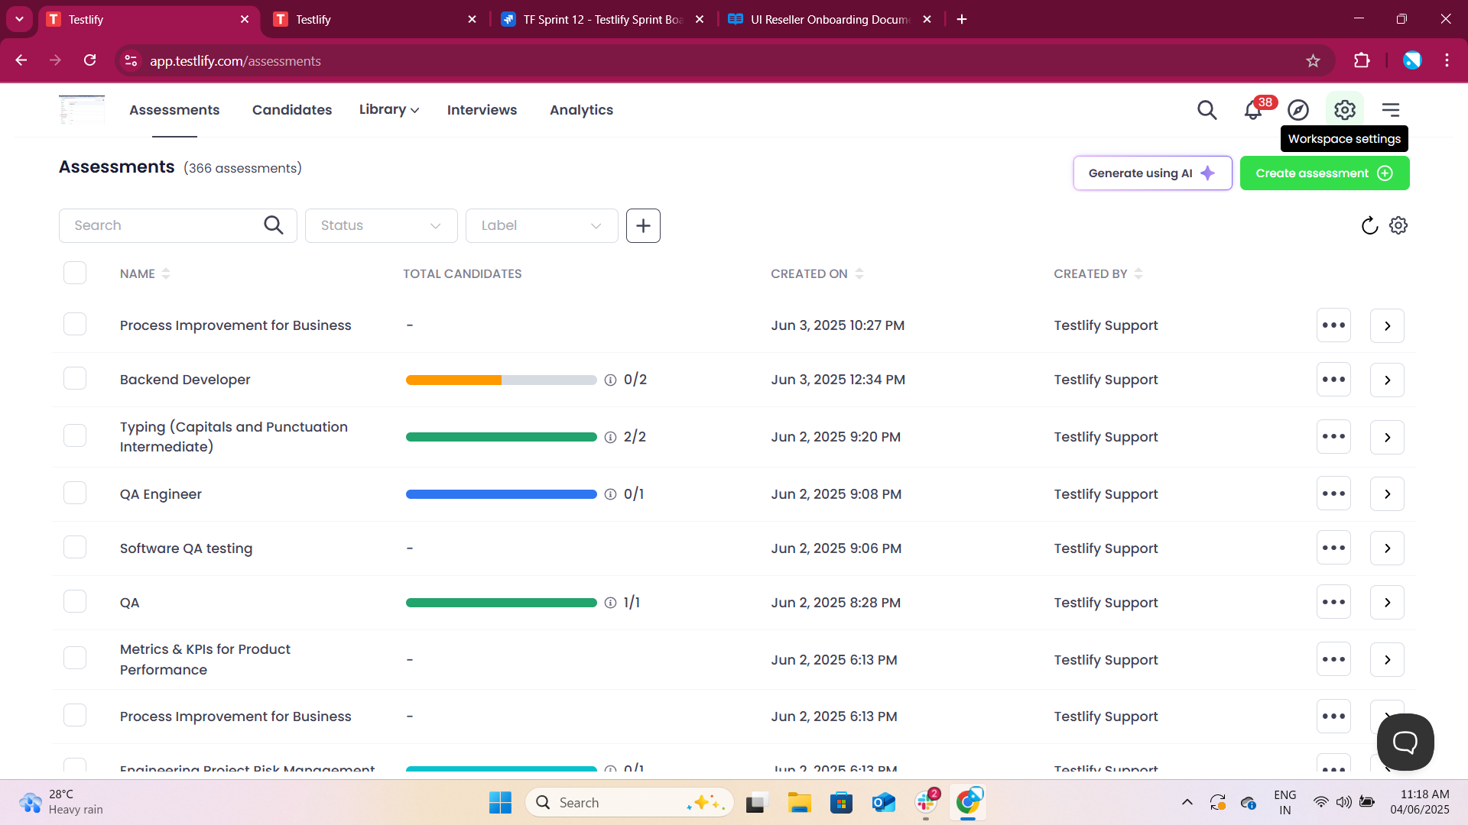The height and width of the screenshot is (825, 1468).
Task: Go to the Candidates tab
Action: click(x=292, y=110)
